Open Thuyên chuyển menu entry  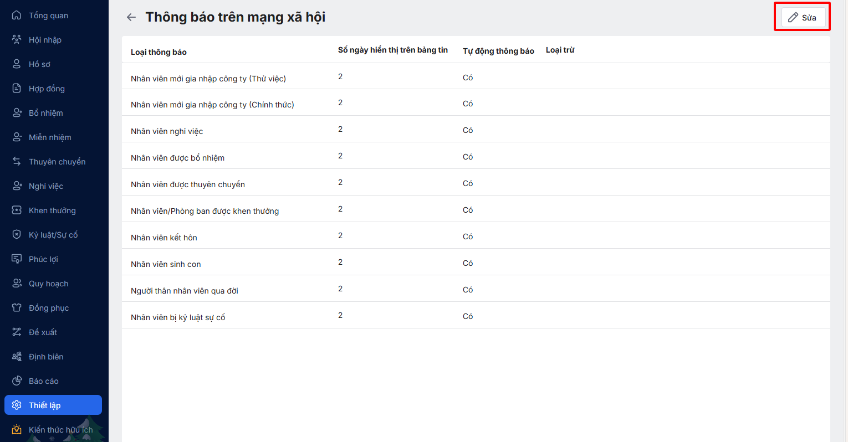click(57, 162)
